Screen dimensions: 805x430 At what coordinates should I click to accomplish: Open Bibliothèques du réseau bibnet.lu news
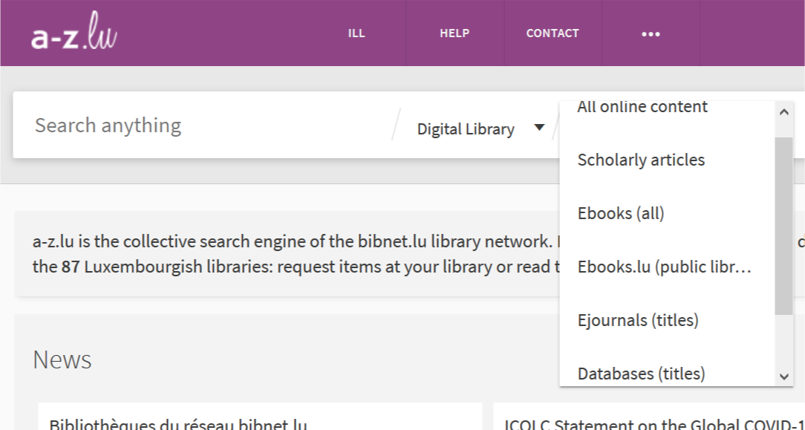178,425
